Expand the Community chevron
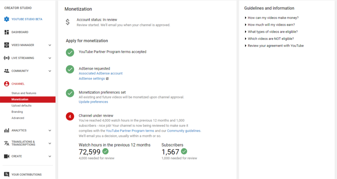This screenshot has height=179, width=337. pyautogui.click(x=50, y=71)
